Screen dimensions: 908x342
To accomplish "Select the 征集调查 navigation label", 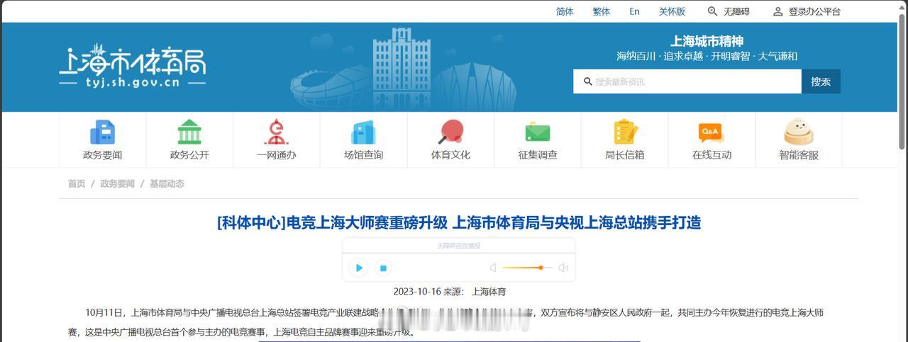I will (538, 154).
